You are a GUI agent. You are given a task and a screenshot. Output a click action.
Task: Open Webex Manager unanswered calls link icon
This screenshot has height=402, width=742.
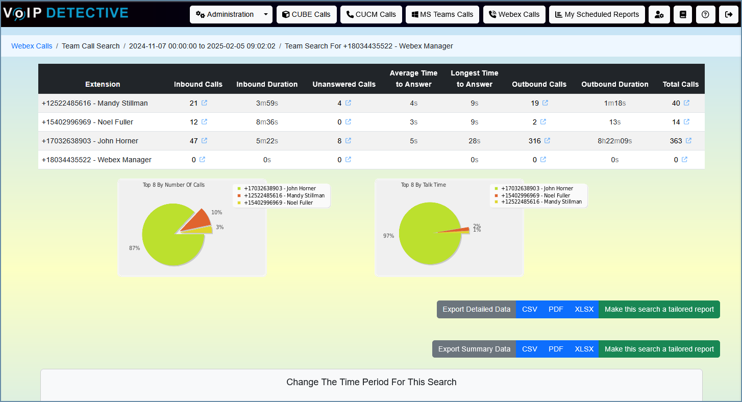[x=348, y=160]
